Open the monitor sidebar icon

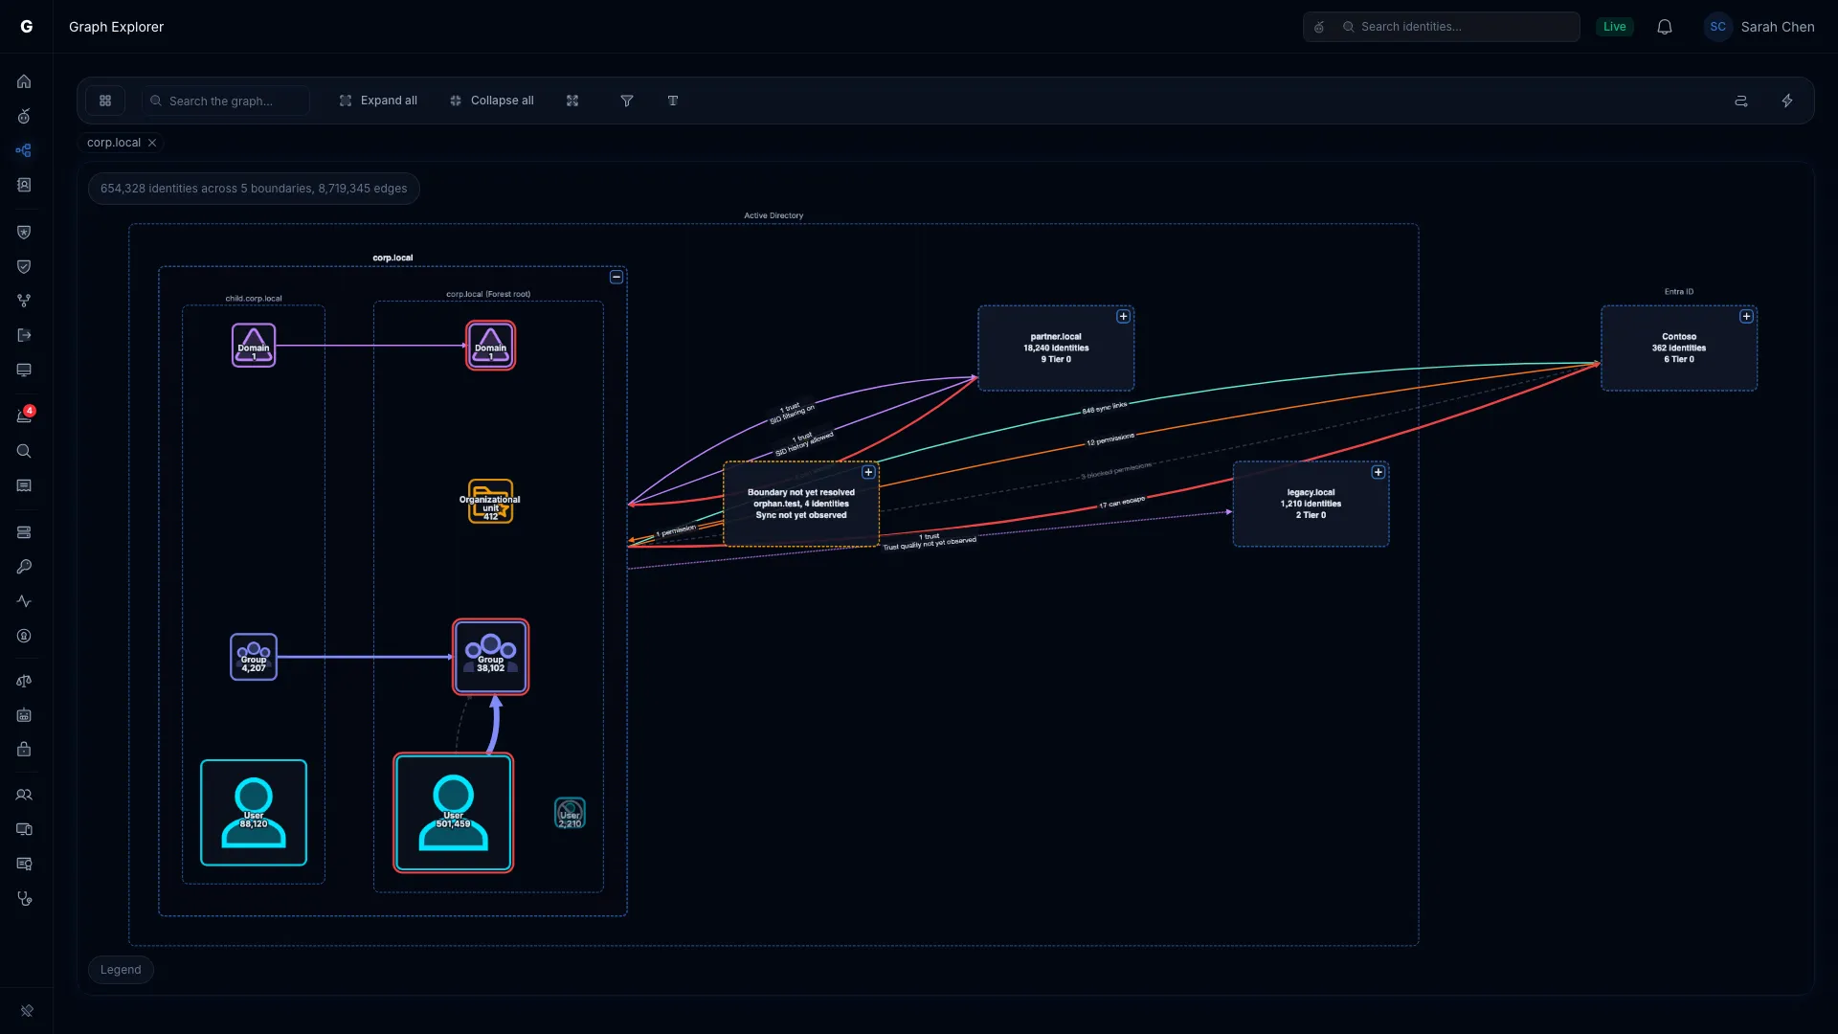point(24,370)
